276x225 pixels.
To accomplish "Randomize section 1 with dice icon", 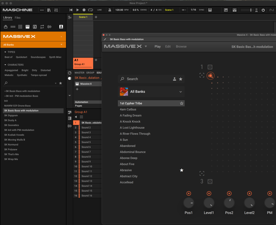I will pos(210,67).
